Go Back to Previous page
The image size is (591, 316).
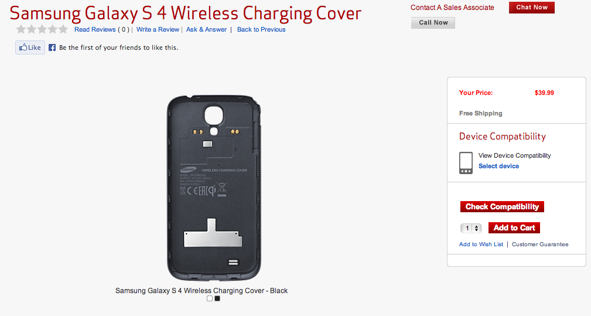[261, 29]
